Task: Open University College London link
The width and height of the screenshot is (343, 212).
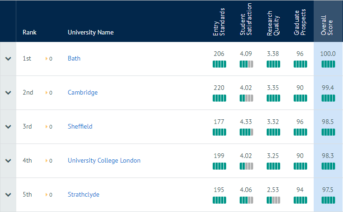Action: 104,160
